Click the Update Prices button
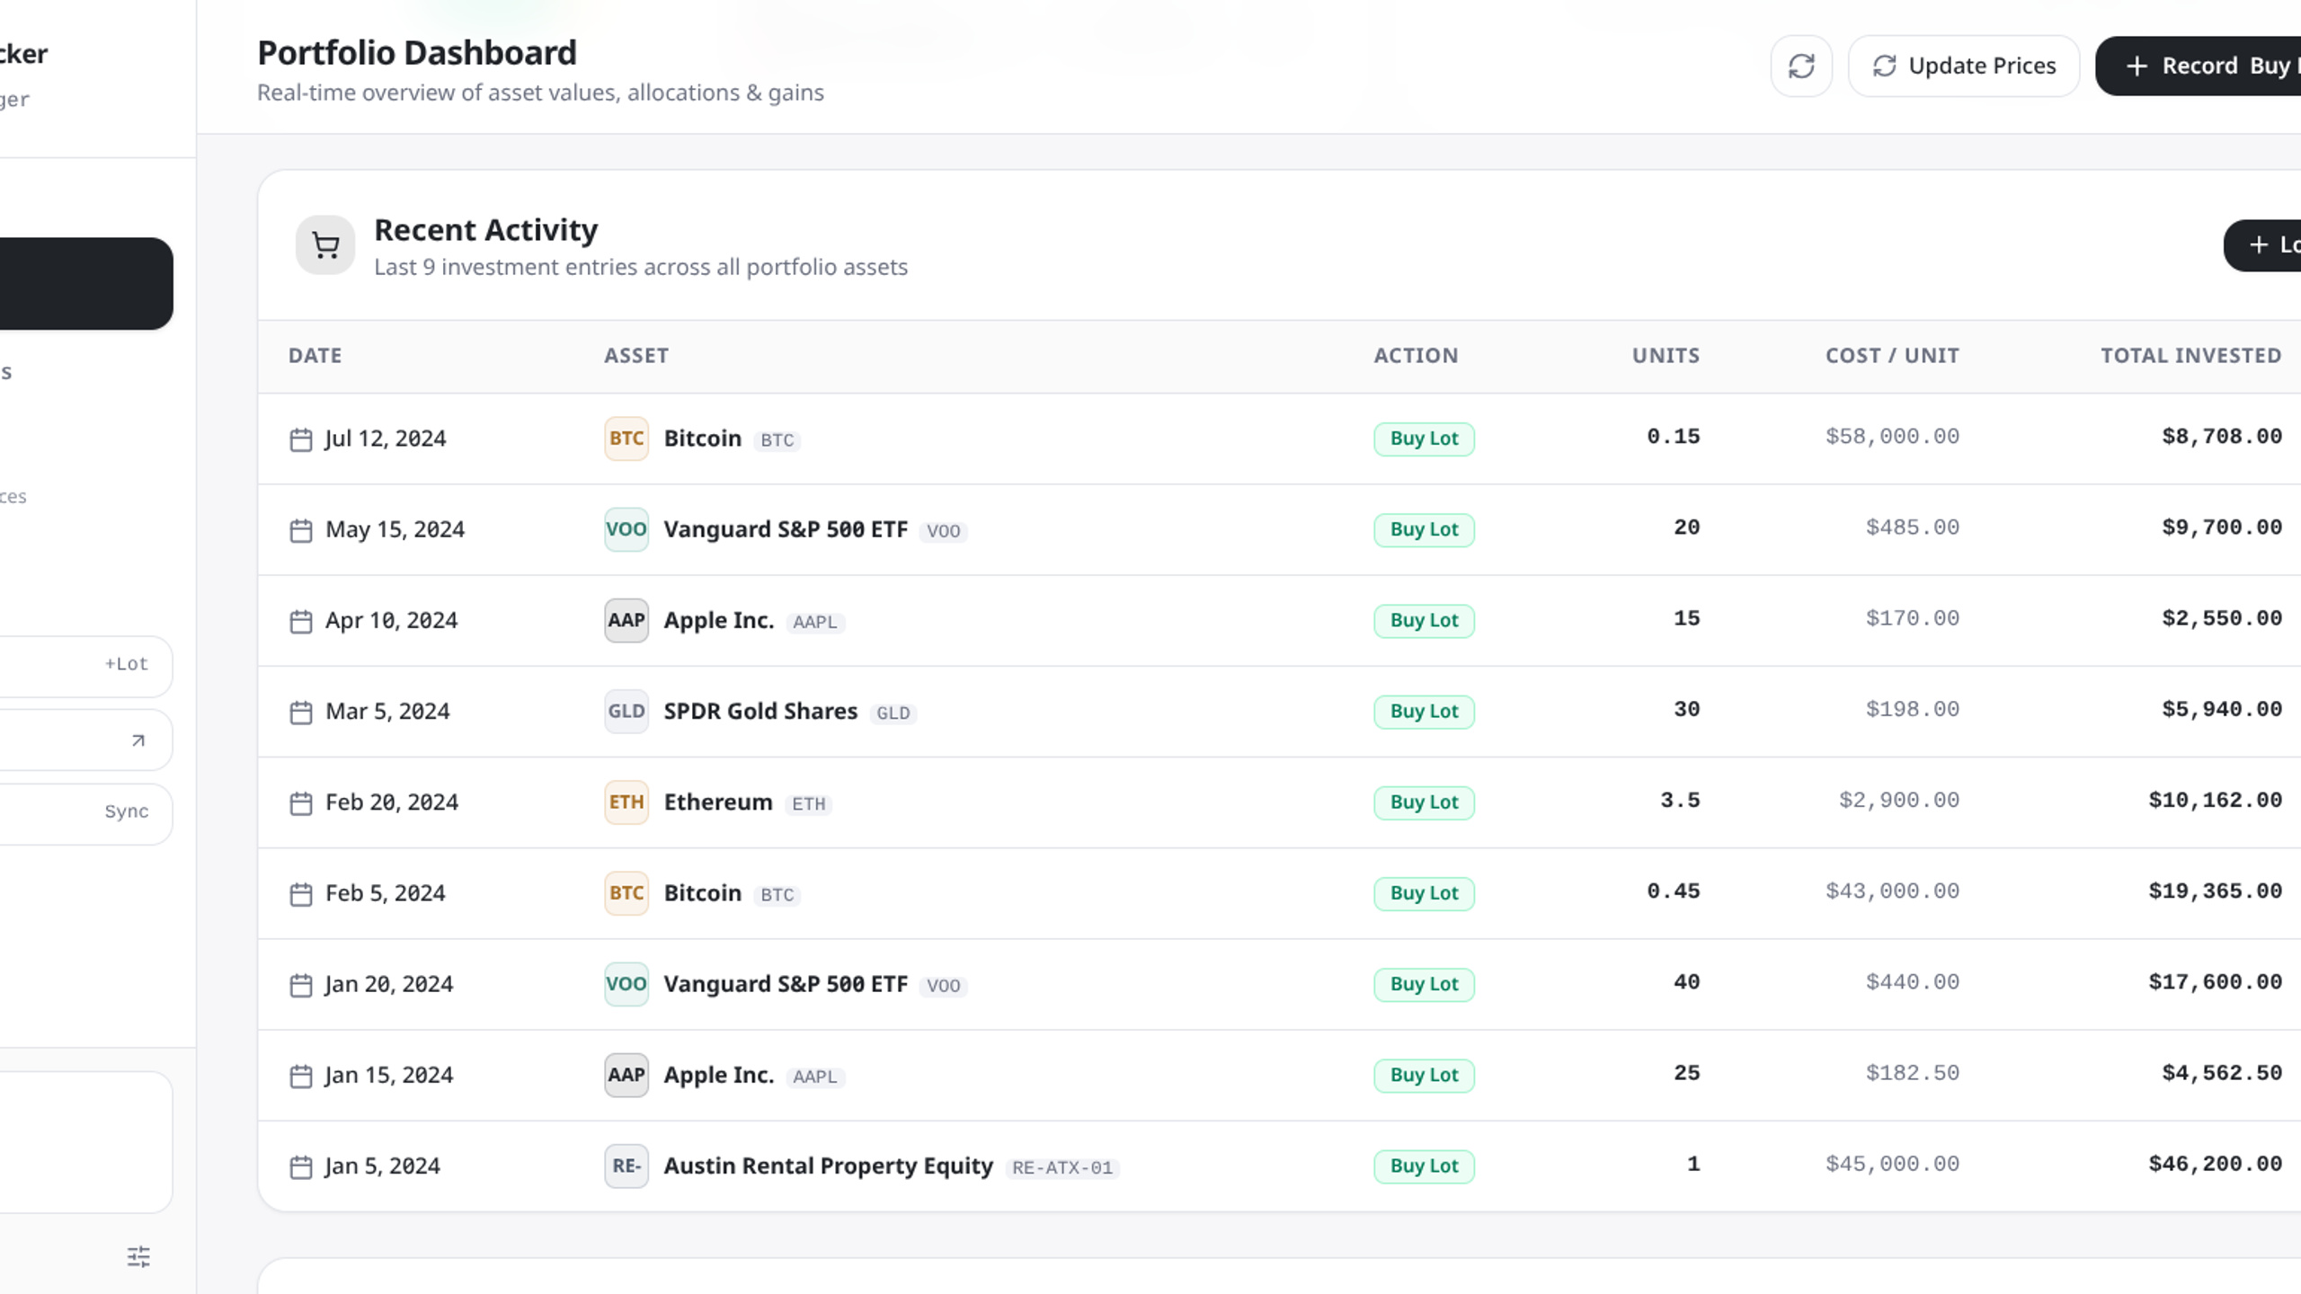 click(x=1963, y=66)
